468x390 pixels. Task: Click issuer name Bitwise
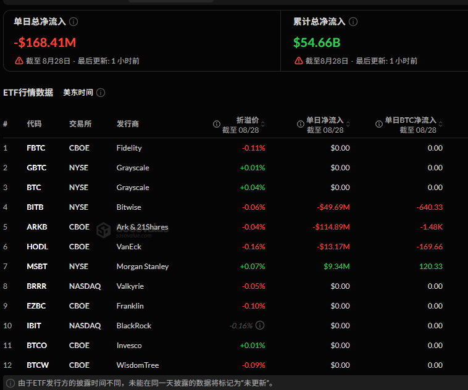coord(128,207)
